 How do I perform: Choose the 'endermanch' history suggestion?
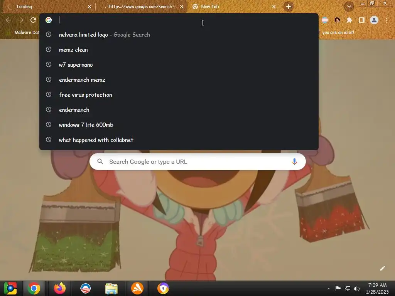[x=179, y=110]
